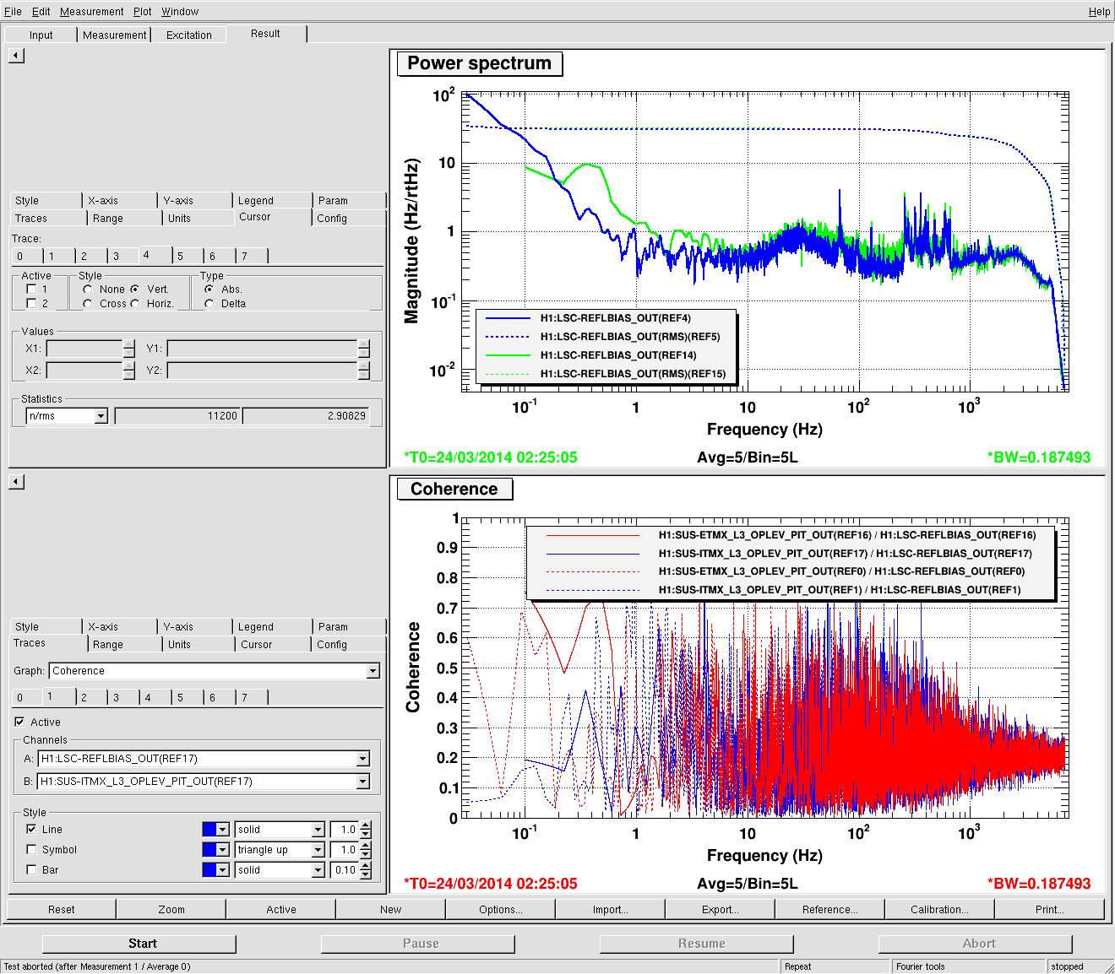Switch to the Excitation tab
The width and height of the screenshot is (1115, 974).
tap(189, 35)
